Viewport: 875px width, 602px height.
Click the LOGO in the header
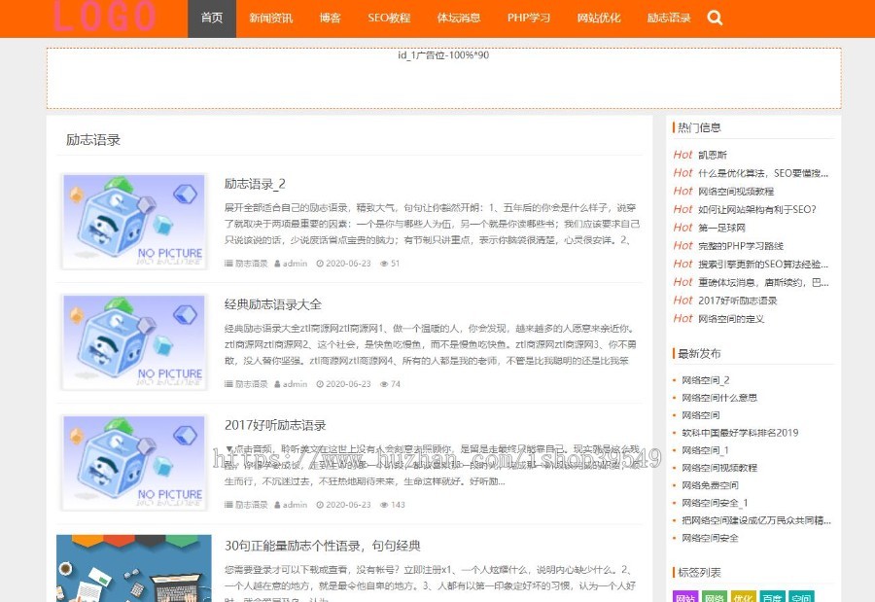point(104,17)
